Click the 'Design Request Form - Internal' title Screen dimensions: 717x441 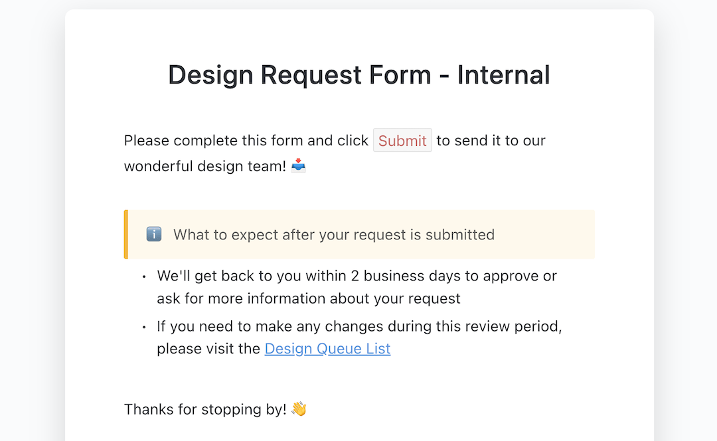(358, 75)
